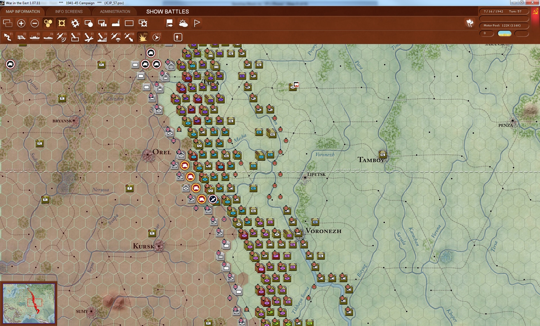Screen dimensions: 540x326
Task: Select the F10 air transfer mode icon
Action: (x=129, y=37)
